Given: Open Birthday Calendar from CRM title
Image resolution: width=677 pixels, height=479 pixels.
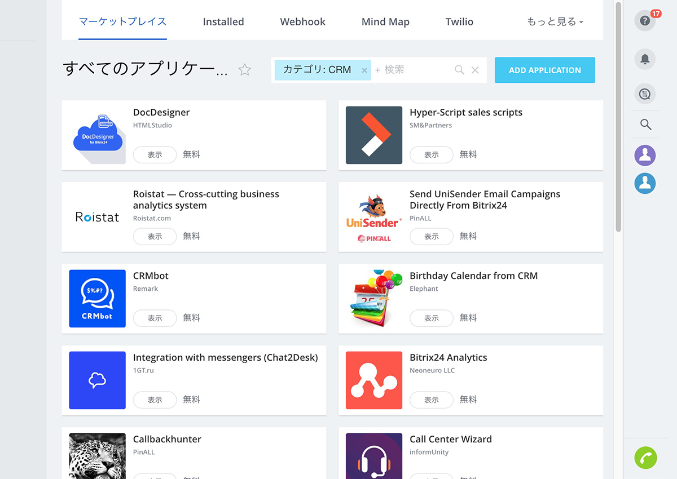Looking at the screenshot, I should (x=474, y=276).
